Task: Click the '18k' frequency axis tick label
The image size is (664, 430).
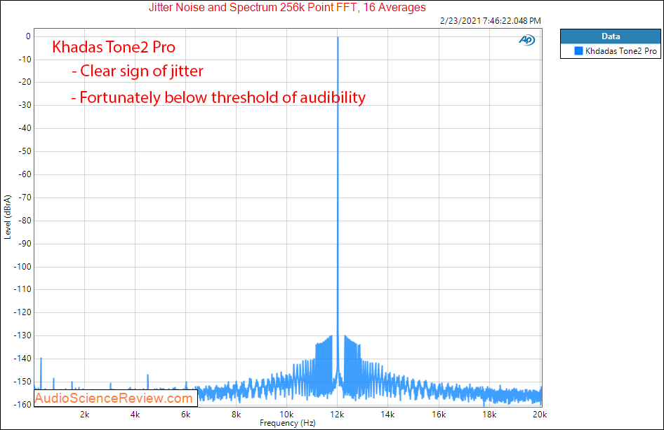Action: click(489, 415)
